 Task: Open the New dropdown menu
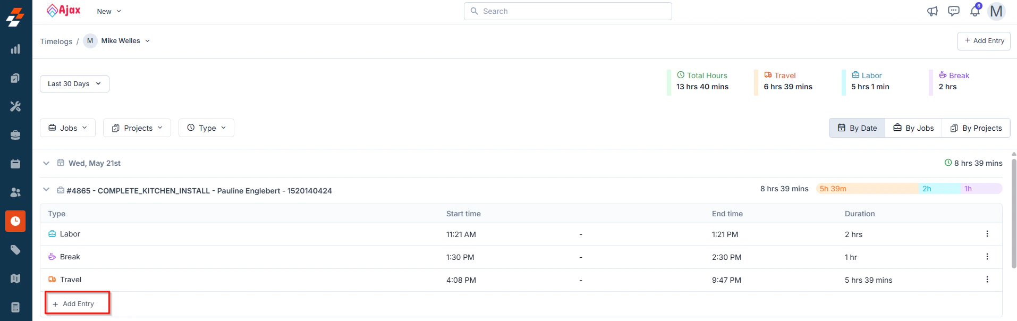pos(109,11)
